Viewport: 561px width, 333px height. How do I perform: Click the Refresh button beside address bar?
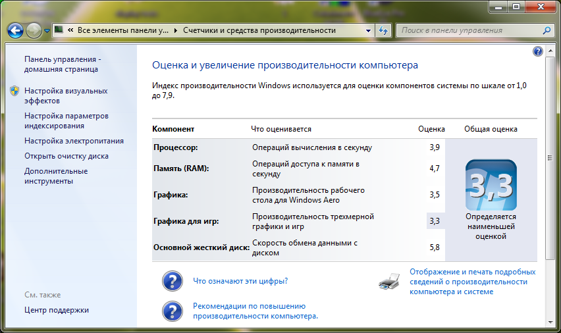(383, 31)
